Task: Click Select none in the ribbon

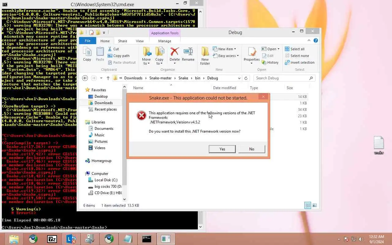Action: pyautogui.click(x=296, y=56)
